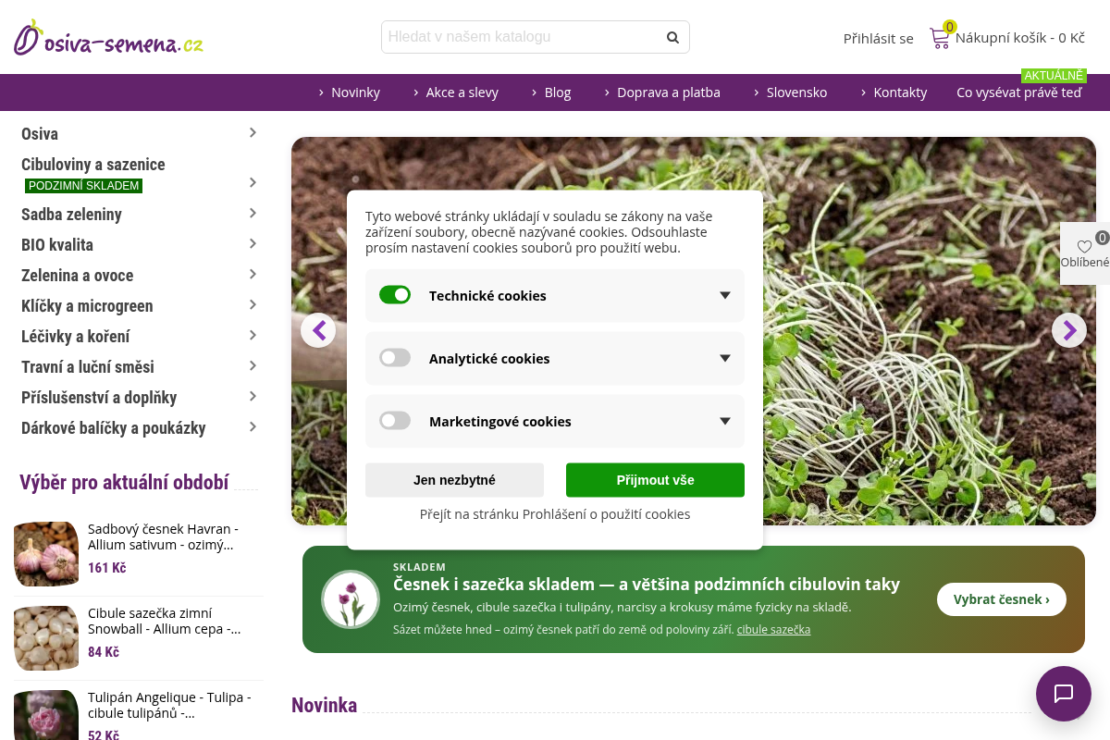1110x740 pixels.
Task: Go to previous banner slide
Action: point(318,330)
